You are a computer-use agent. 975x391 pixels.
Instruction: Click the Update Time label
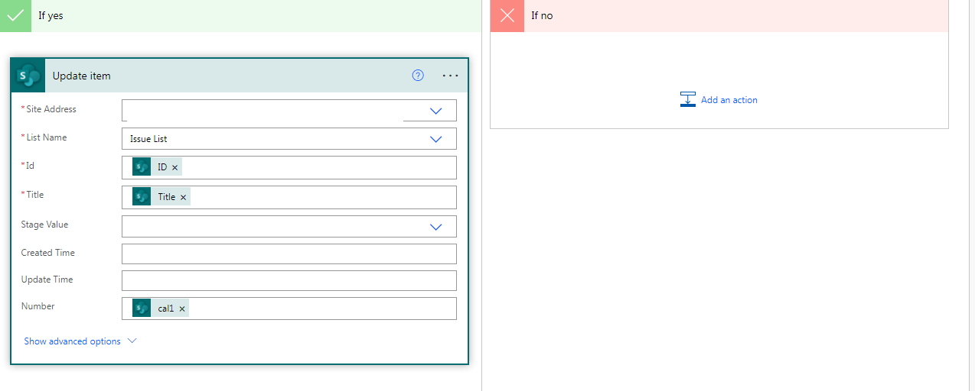pyautogui.click(x=47, y=280)
